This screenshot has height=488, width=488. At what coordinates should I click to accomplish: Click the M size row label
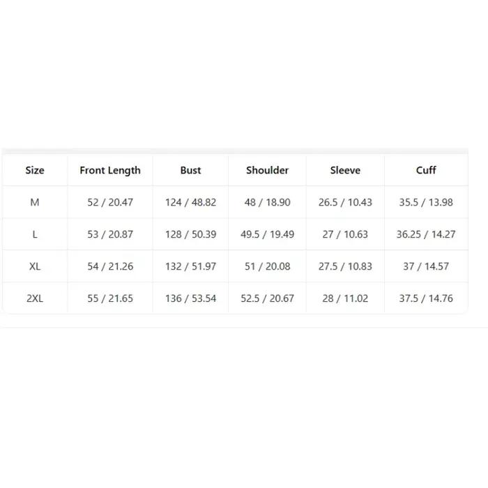(x=35, y=202)
